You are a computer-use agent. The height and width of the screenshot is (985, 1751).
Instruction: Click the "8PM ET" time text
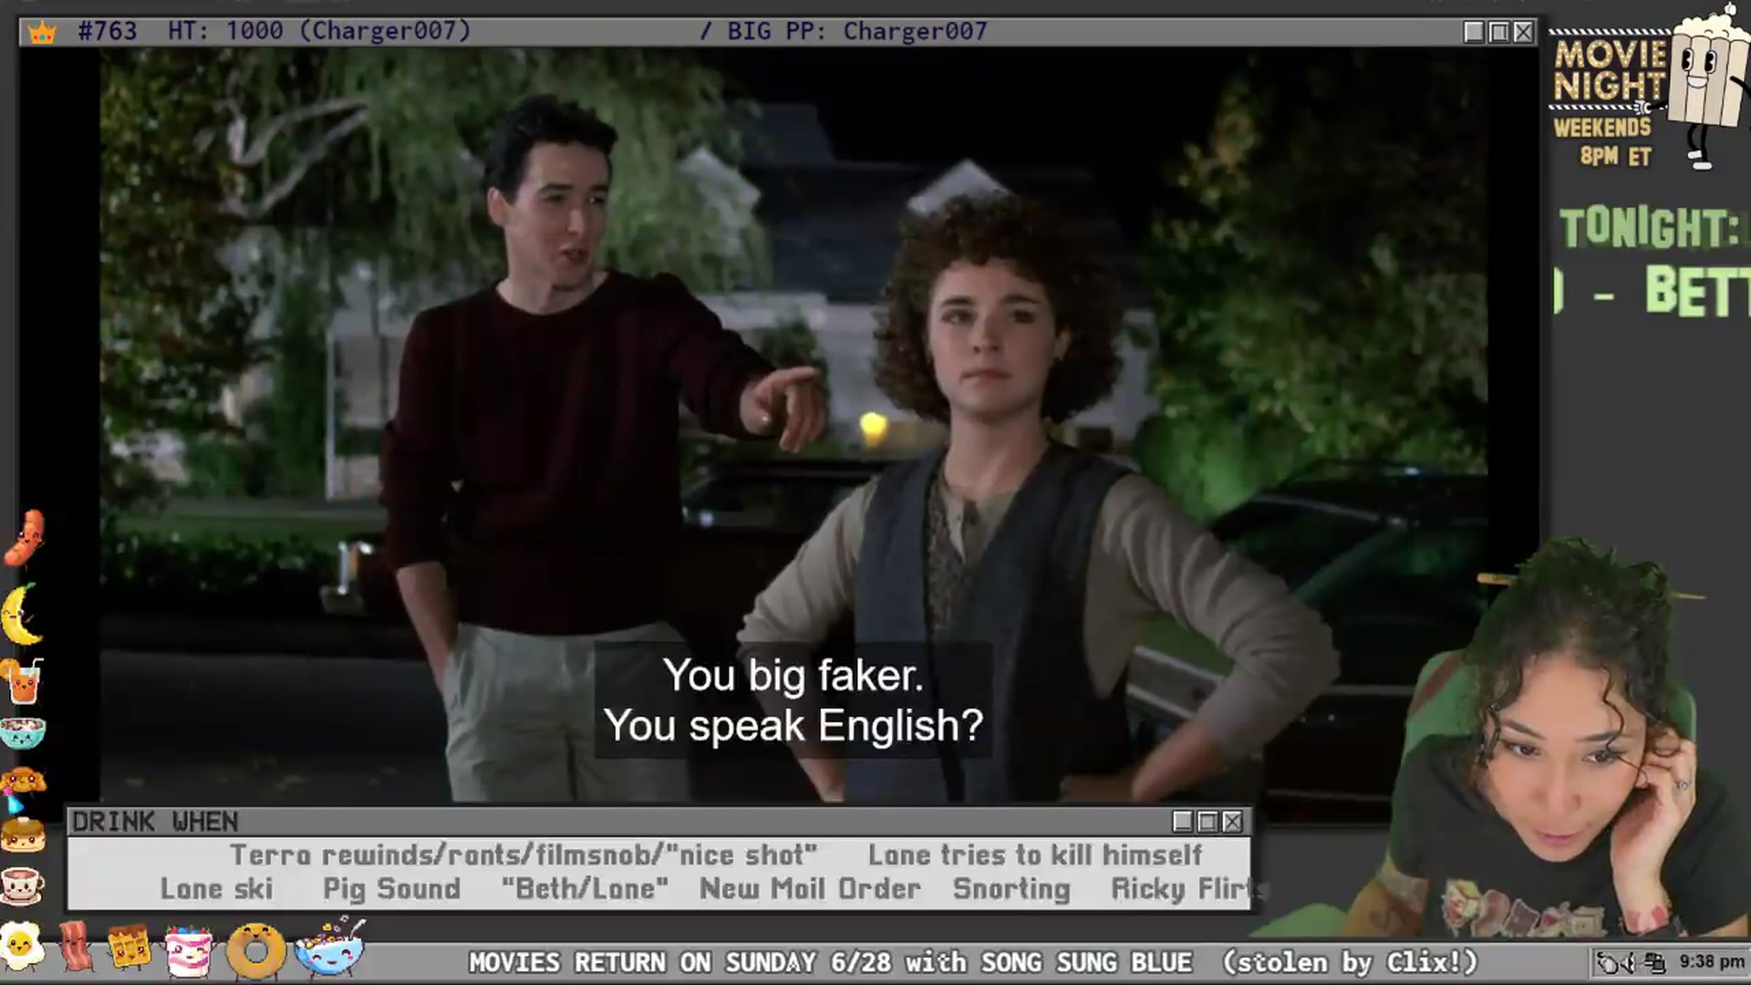(x=1615, y=157)
